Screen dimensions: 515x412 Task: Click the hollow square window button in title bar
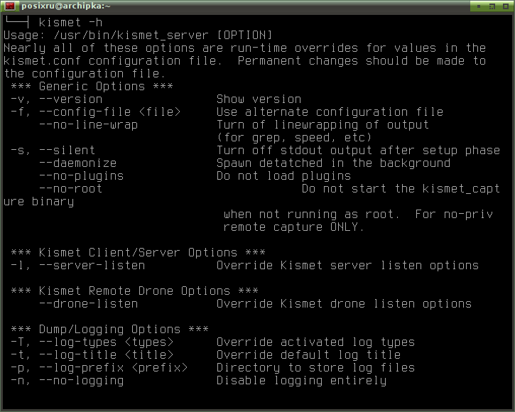[x=506, y=6]
